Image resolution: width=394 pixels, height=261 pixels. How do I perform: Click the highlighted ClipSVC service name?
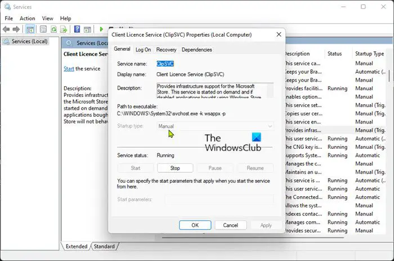coord(165,64)
